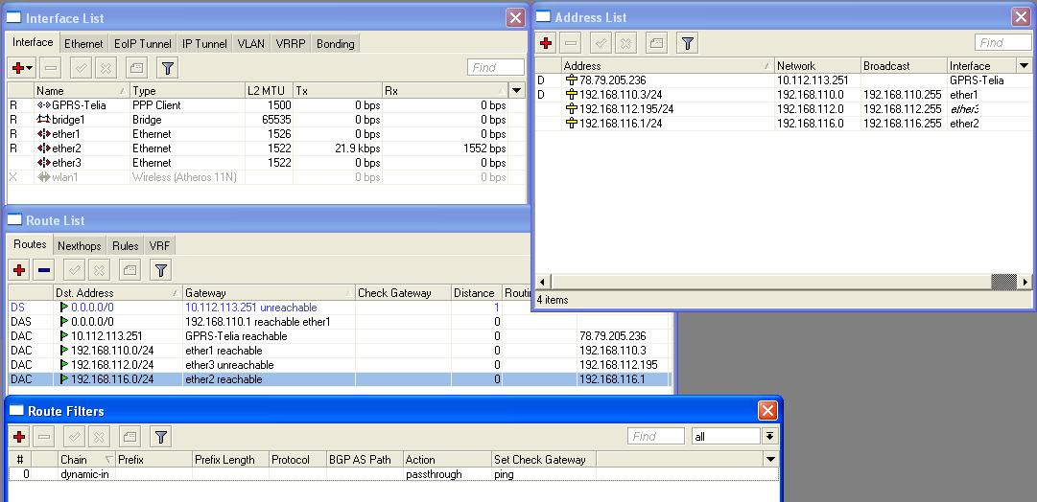The image size is (1037, 502).
Task: Select GPRS-Telia interface row
Action: click(267, 105)
